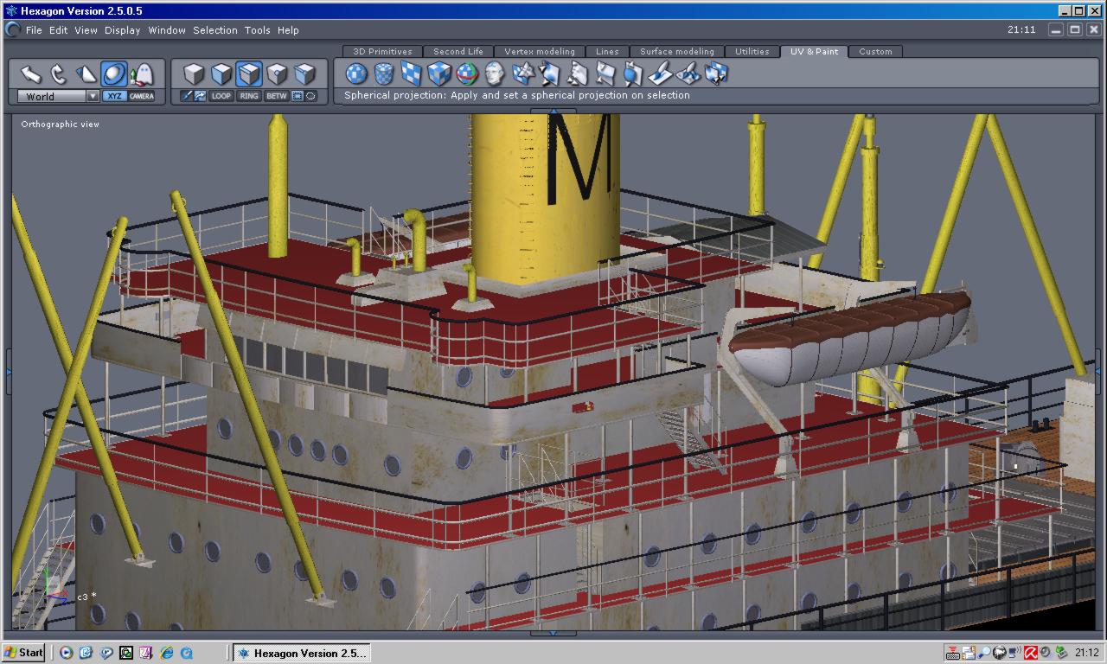1107x664 pixels.
Task: Open the Surface modeling tab
Action: point(676,51)
